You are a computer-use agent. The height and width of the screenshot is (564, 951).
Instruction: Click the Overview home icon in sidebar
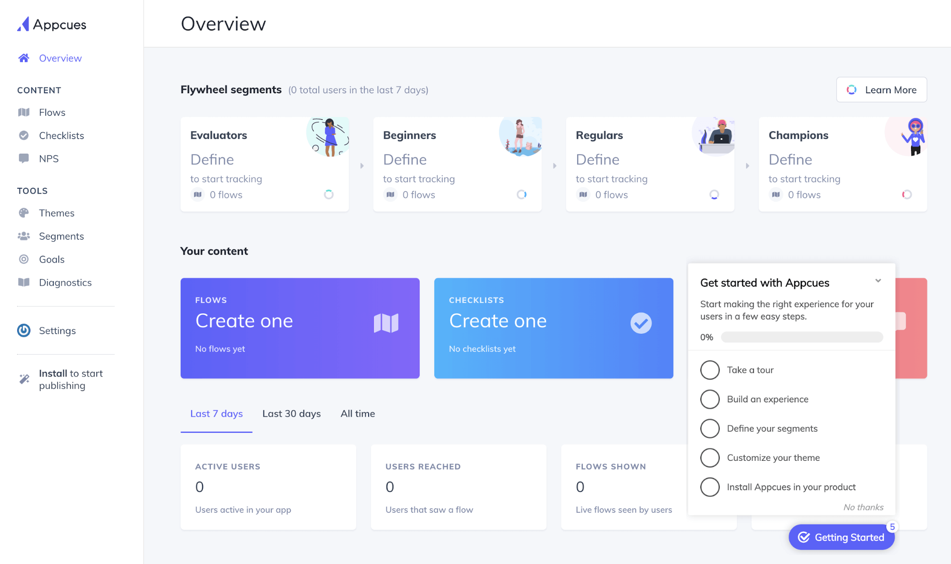(x=24, y=58)
